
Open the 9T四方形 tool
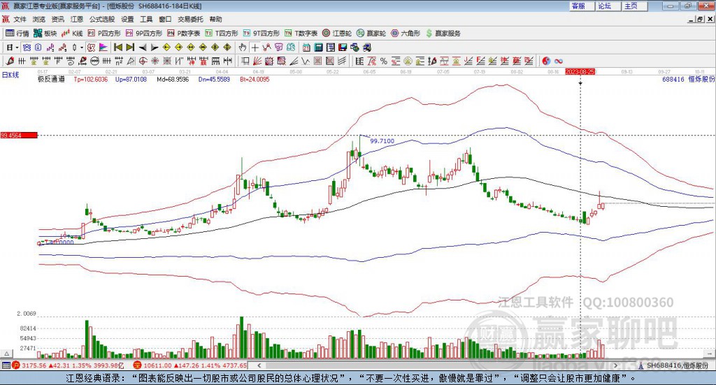coord(262,34)
